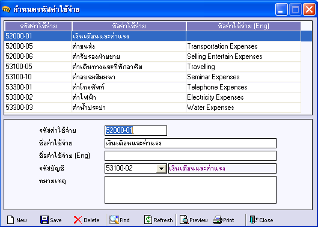
Task: Click the Electricity Expenses cell
Action: 243,97
